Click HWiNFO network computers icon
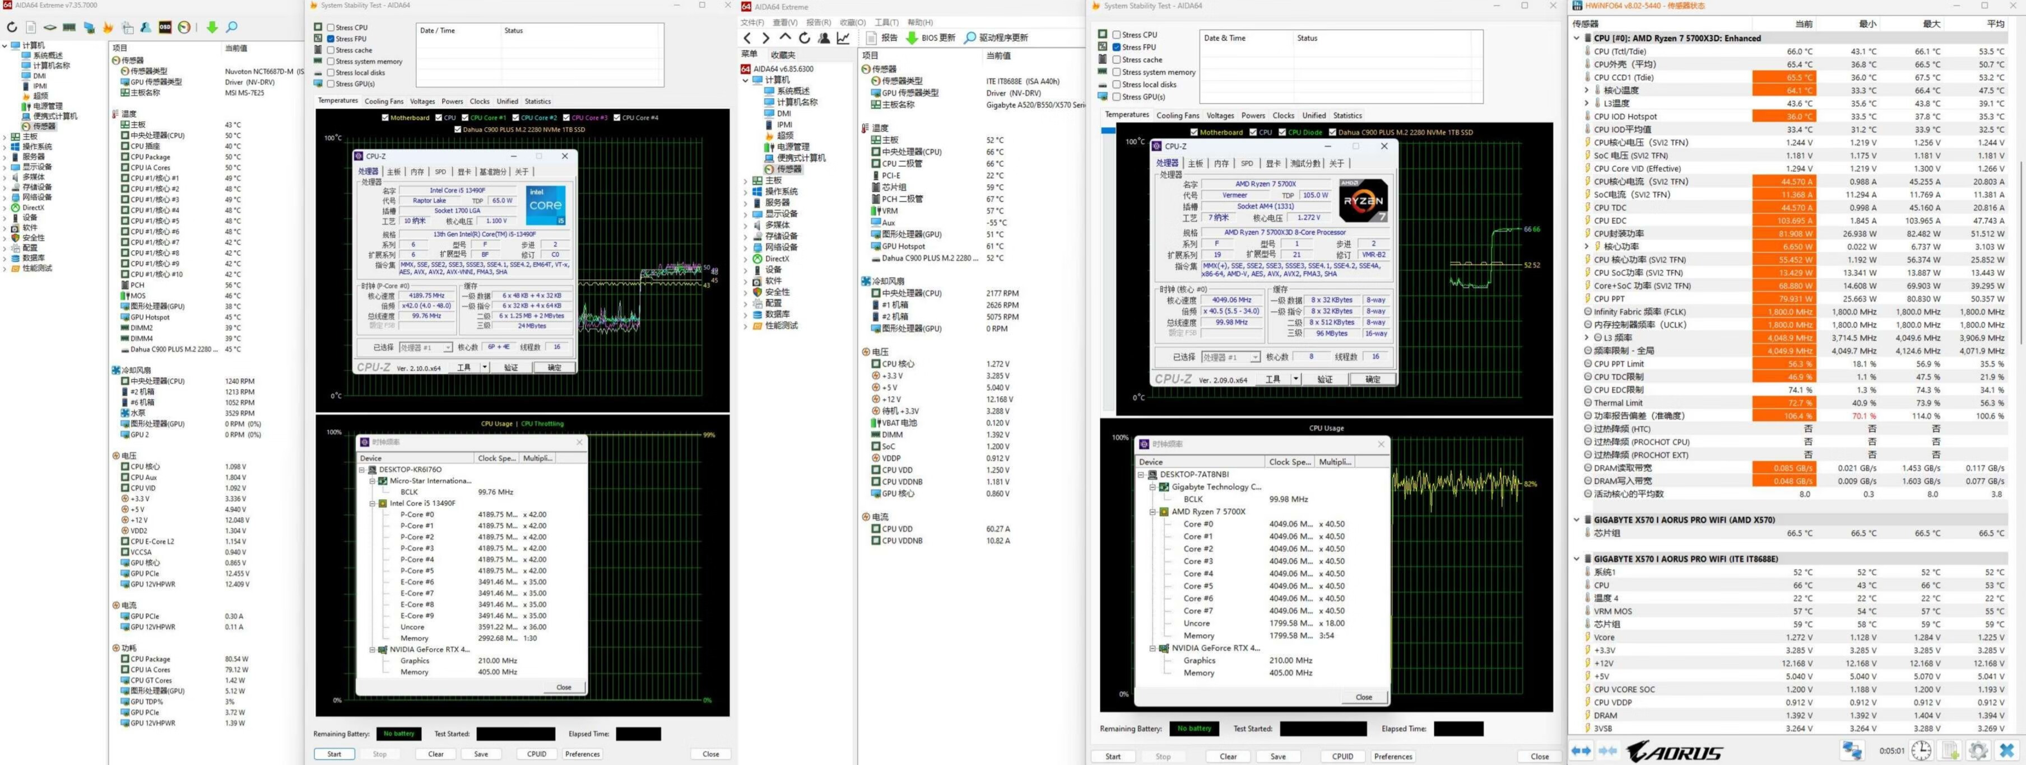The height and width of the screenshot is (765, 2026). (x=1851, y=750)
